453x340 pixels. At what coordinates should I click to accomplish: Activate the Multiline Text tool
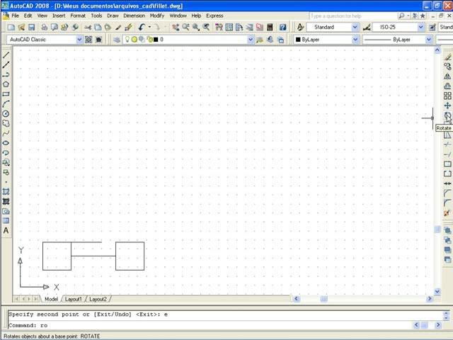coord(6,230)
